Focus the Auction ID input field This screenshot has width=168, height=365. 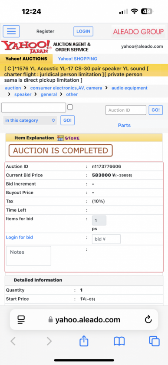pyautogui.click(x=125, y=110)
